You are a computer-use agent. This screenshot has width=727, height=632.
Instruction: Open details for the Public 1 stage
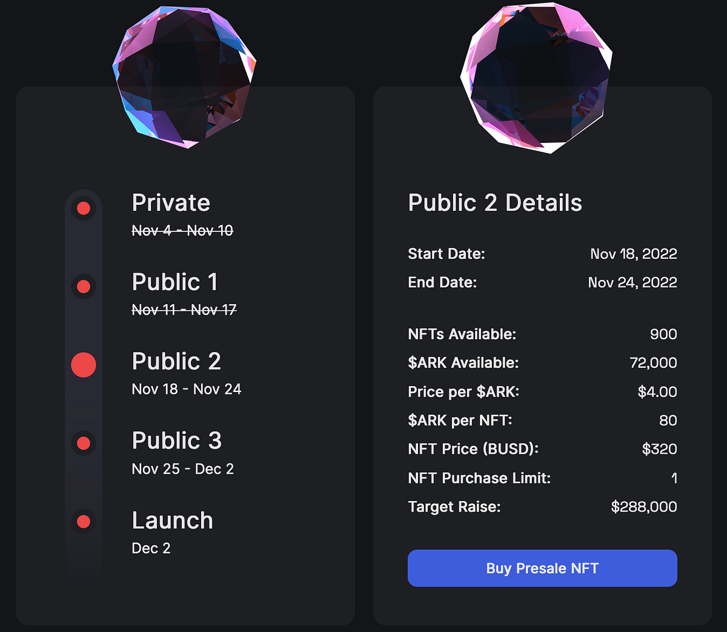[x=175, y=282]
